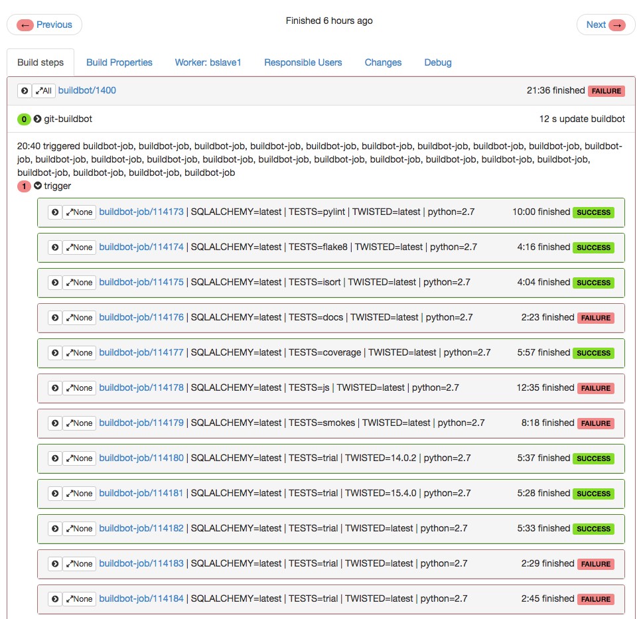Expand the buildbot-job/114180 step
The height and width of the screenshot is (619, 641).
pos(55,458)
